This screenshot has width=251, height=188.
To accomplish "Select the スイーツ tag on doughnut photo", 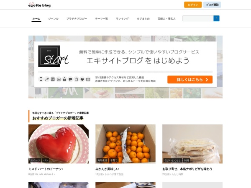I will [x=35, y=160].
